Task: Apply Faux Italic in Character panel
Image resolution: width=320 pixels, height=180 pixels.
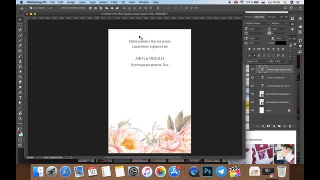Action: (x=254, y=49)
